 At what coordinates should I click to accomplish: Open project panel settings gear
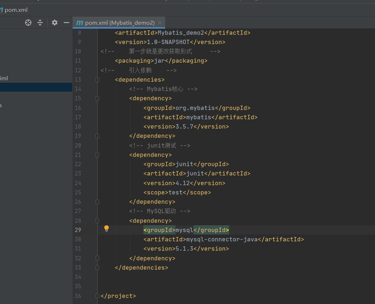[x=54, y=23]
